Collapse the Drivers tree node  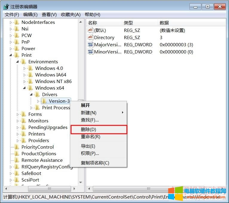[x=31, y=94]
